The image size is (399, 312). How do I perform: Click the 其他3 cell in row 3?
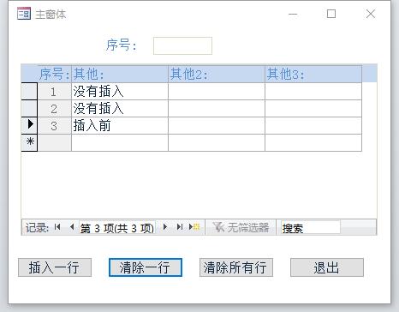(x=313, y=126)
